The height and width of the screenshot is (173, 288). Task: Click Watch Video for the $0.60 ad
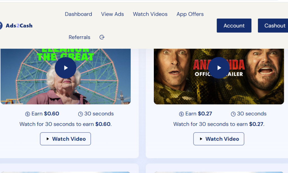click(x=65, y=139)
